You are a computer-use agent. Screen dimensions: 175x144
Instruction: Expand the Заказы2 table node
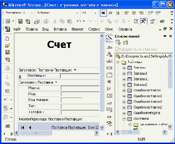point(124,85)
